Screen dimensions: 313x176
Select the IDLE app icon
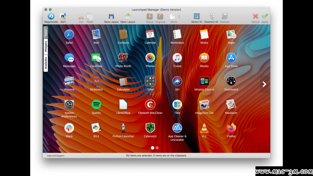click(x=96, y=128)
